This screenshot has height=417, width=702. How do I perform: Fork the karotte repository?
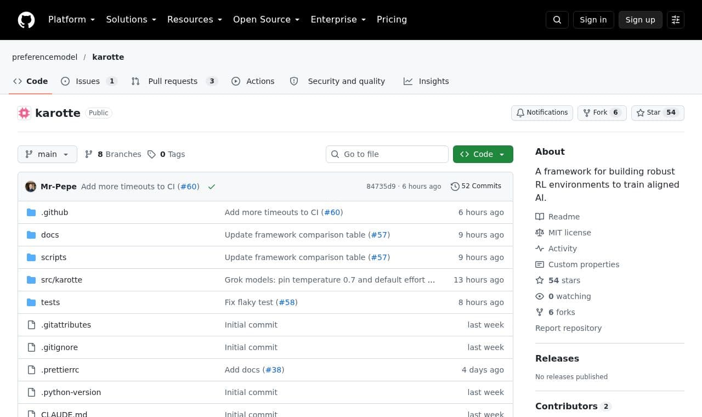[602, 112]
